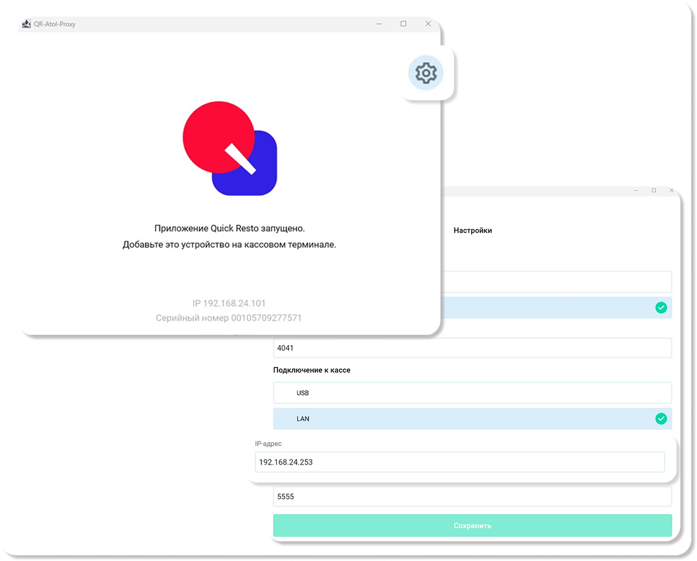
Task: Minimize the QR-Atol-Proxy window
Action: (x=379, y=24)
